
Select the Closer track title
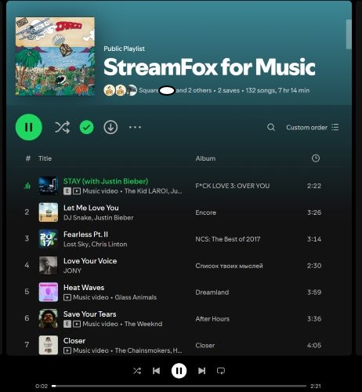(x=74, y=341)
